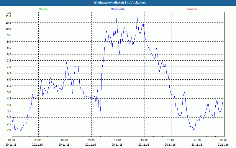Click the 00:00 label above 21.11.16
This screenshot has height=148, width=236.
pos(224,140)
